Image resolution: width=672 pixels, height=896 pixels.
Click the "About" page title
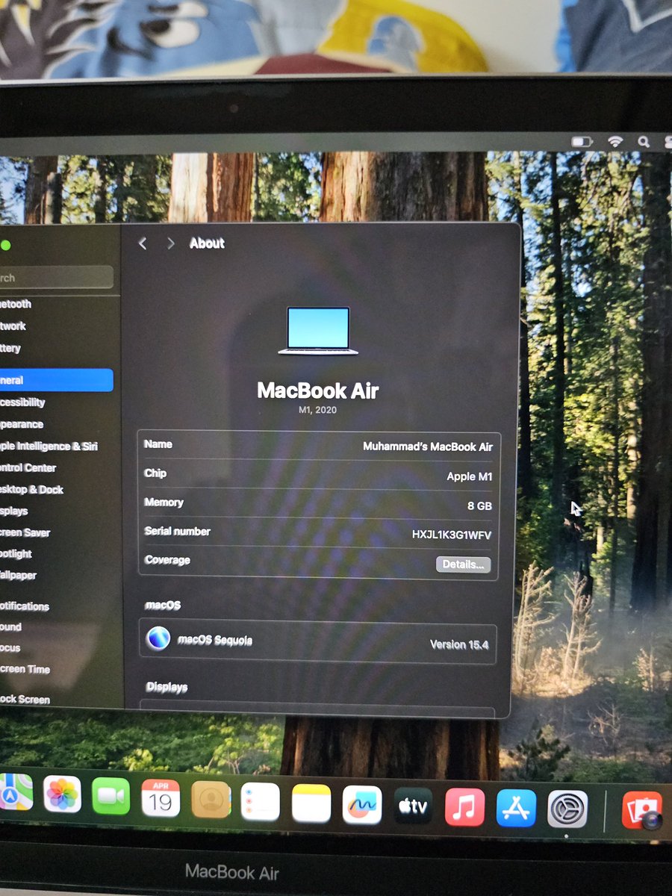coord(207,243)
